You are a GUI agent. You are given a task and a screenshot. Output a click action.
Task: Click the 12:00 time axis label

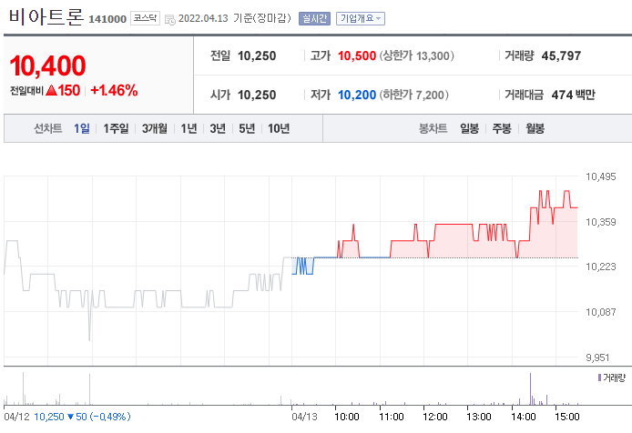click(435, 417)
